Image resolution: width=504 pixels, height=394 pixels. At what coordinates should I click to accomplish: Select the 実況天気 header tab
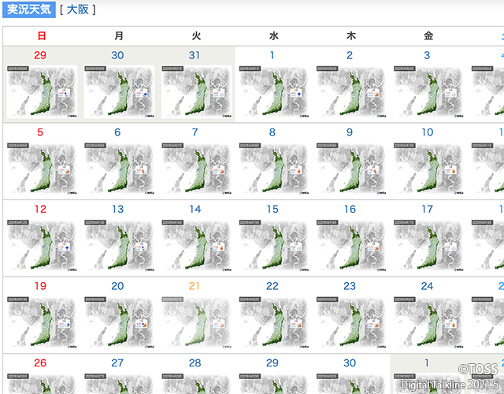pos(29,9)
